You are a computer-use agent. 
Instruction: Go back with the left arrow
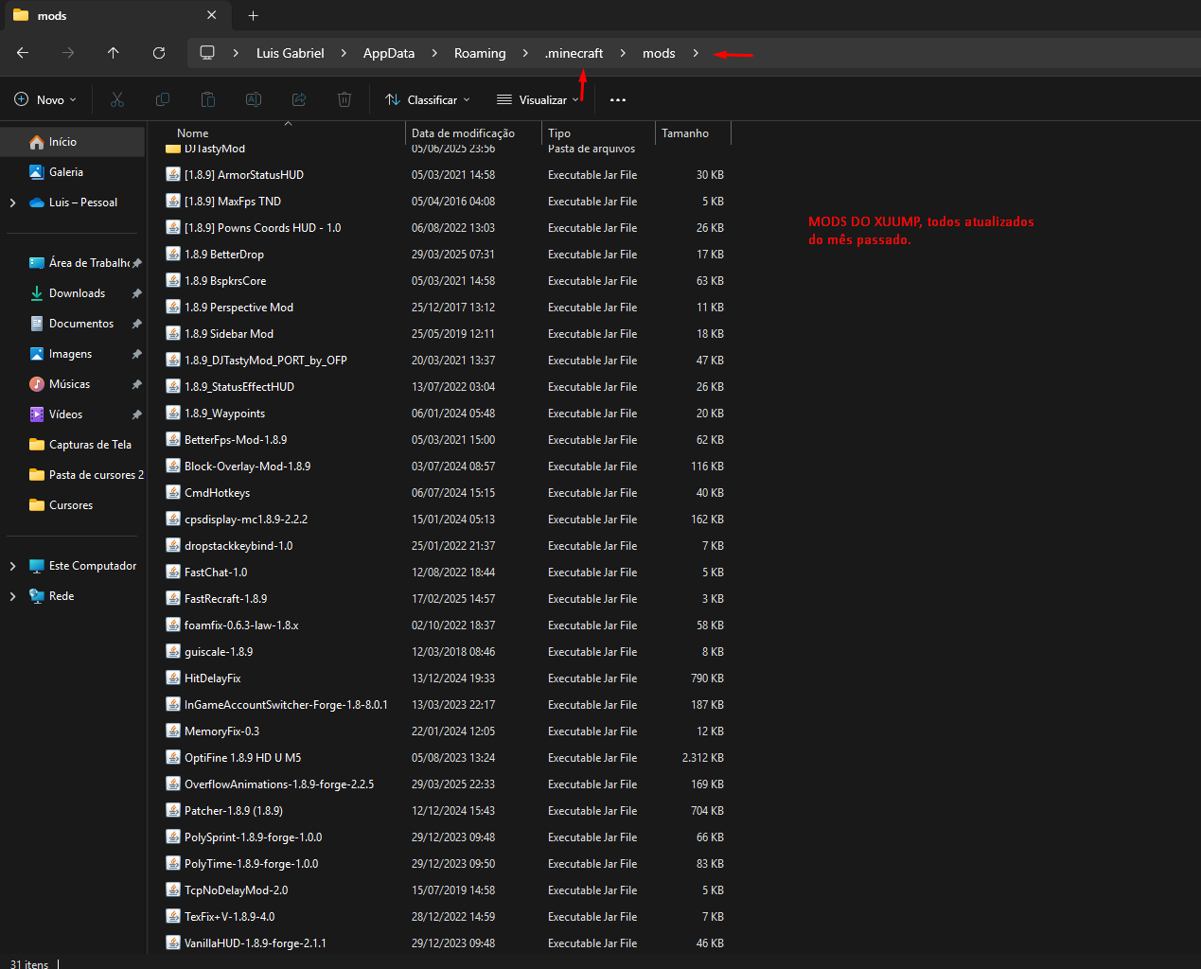click(x=23, y=53)
